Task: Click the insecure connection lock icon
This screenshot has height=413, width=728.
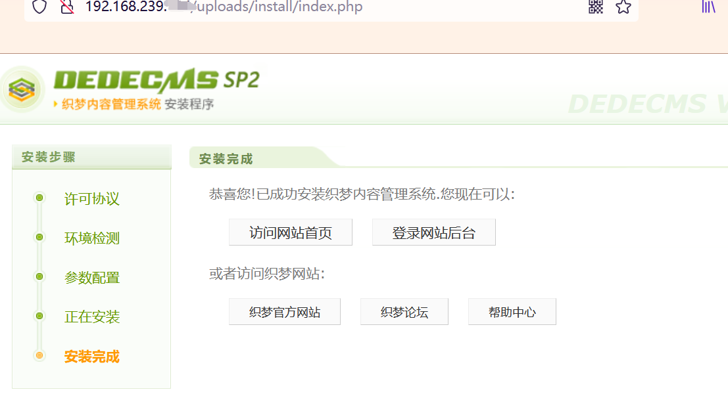Action: tap(67, 7)
